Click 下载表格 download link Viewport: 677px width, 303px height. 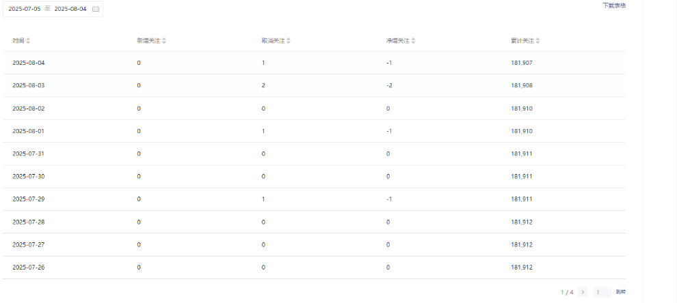[x=614, y=5]
